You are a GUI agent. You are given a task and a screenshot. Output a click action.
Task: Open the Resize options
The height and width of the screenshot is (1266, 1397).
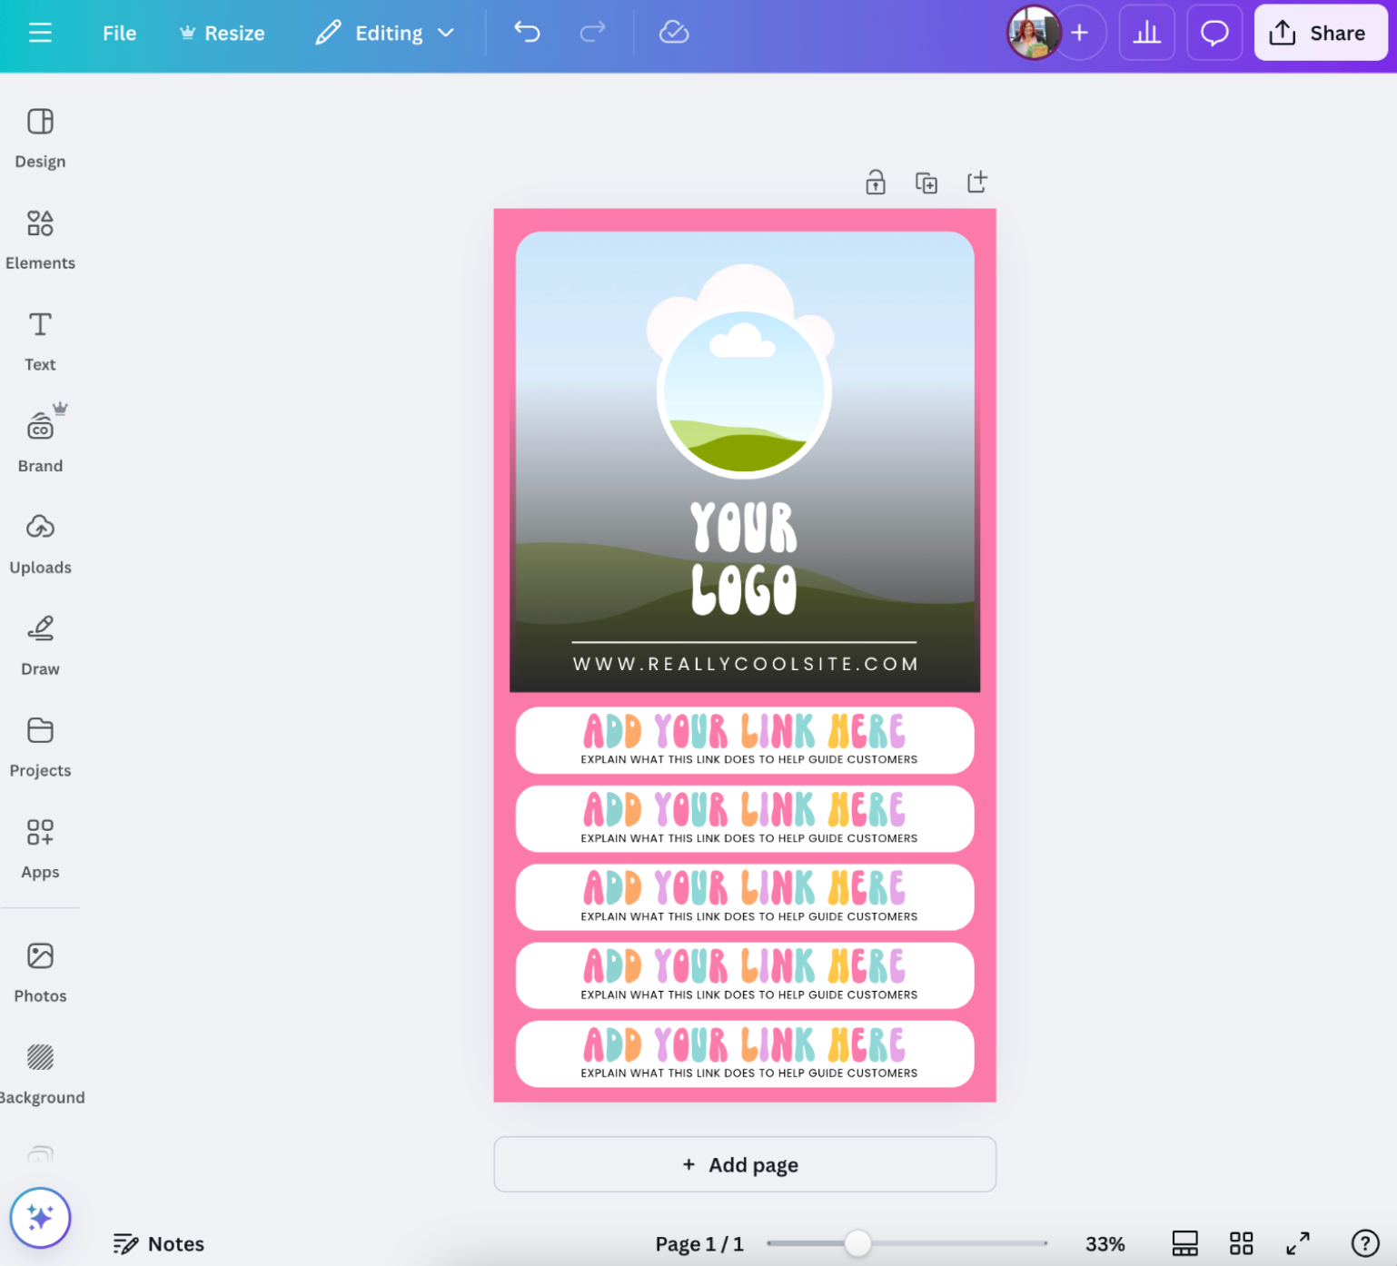(223, 34)
